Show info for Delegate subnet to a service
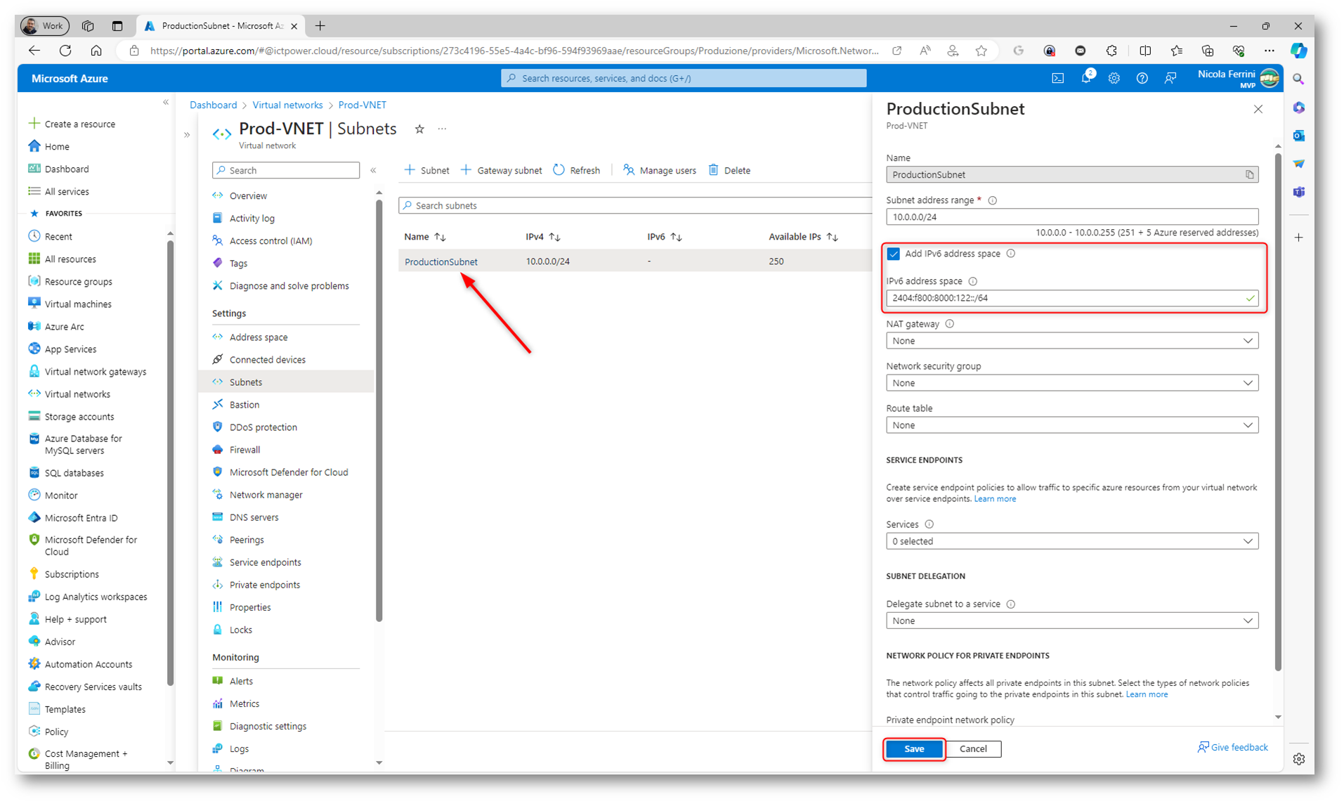The width and height of the screenshot is (1344, 804). [1011, 604]
